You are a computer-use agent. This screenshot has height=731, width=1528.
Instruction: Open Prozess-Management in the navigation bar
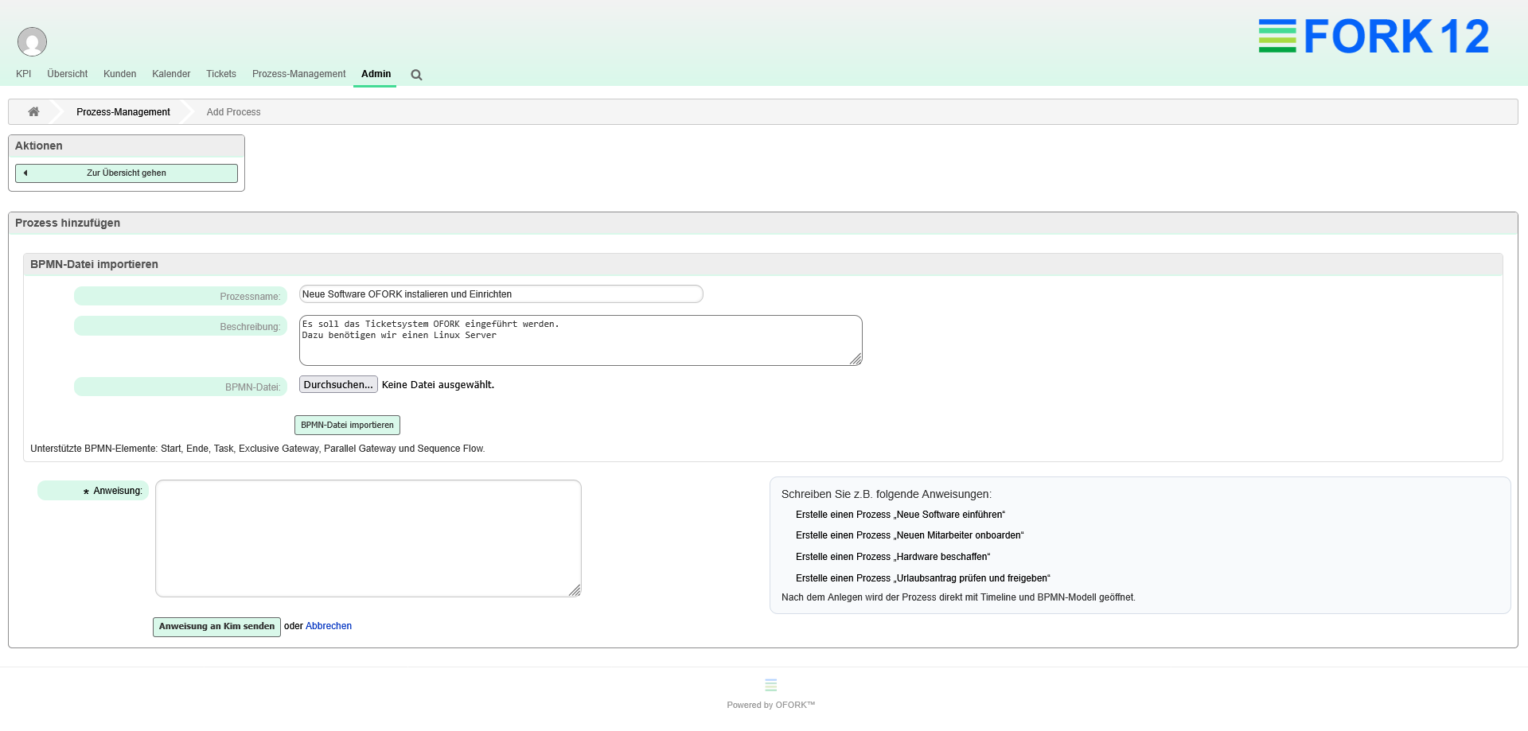[x=298, y=74]
